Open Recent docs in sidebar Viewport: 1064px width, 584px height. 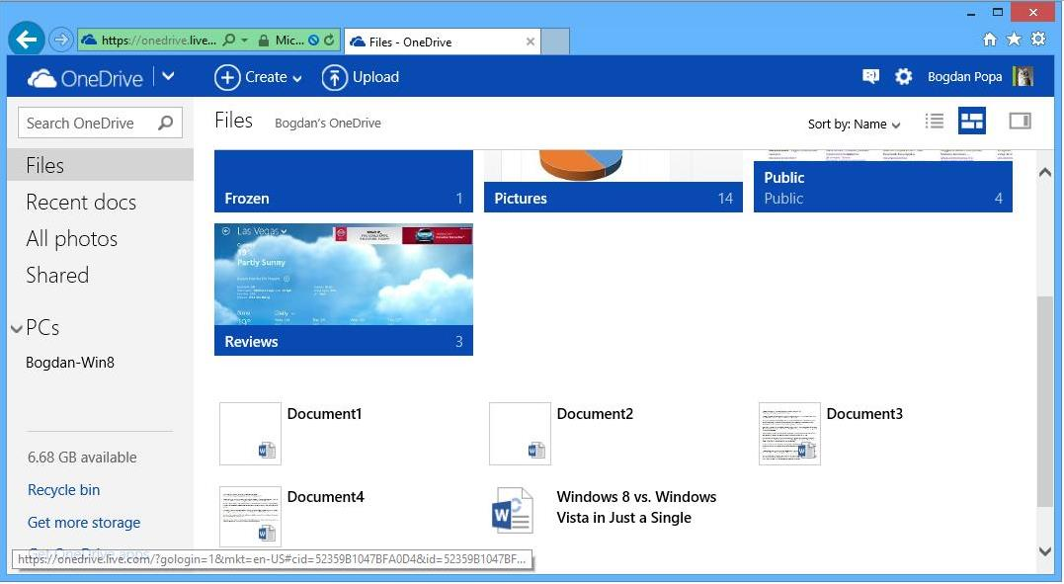pyautogui.click(x=81, y=203)
